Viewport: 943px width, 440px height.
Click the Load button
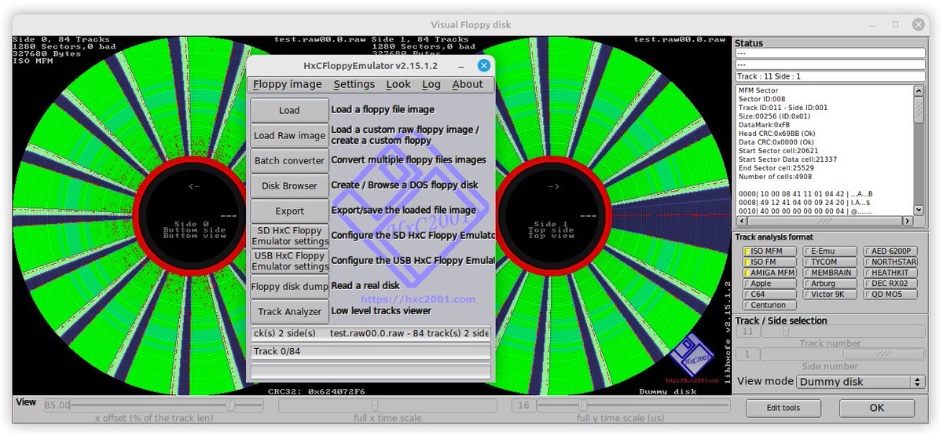pyautogui.click(x=289, y=110)
